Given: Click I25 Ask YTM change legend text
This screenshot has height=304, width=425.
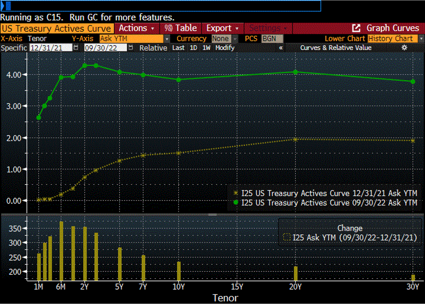Looking at the screenshot, I should [x=355, y=237].
